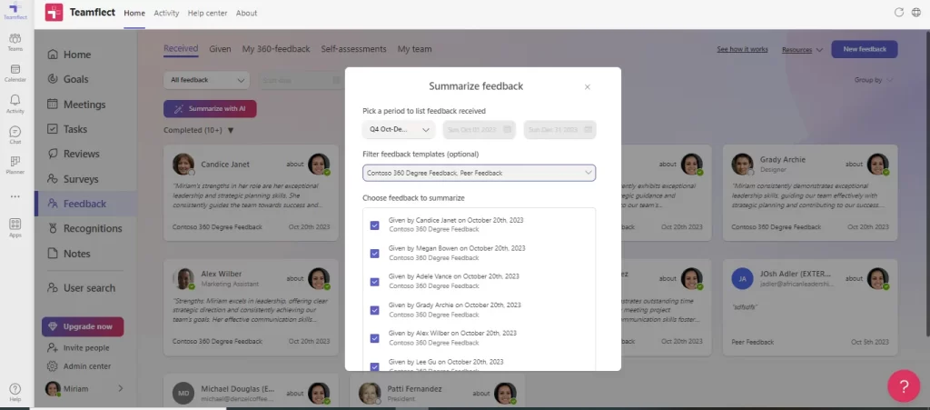Select the My team tab
This screenshot has height=410, width=930.
414,49
